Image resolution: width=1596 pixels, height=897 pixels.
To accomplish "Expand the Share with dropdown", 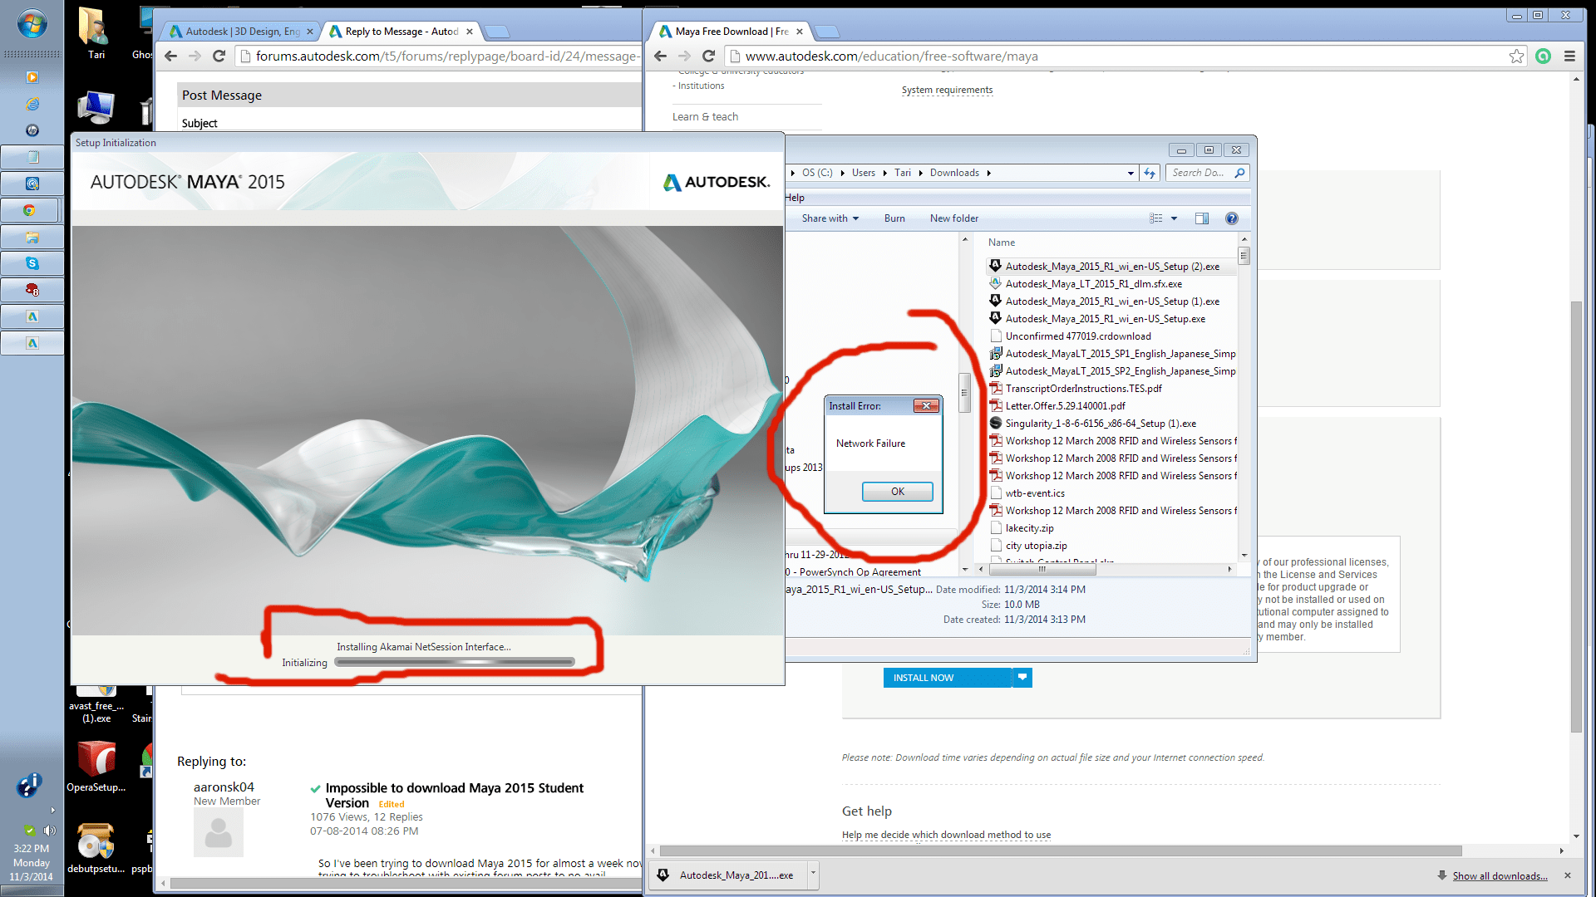I will pyautogui.click(x=830, y=218).
